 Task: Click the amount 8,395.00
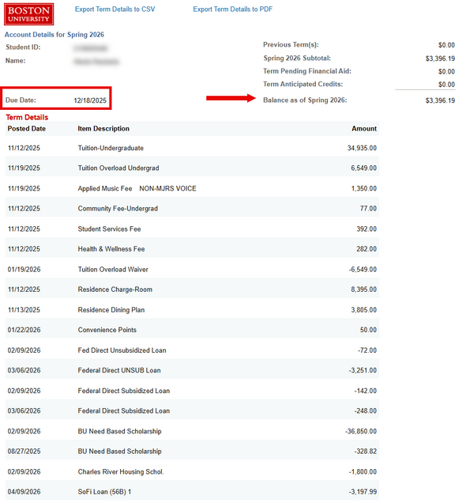click(363, 289)
